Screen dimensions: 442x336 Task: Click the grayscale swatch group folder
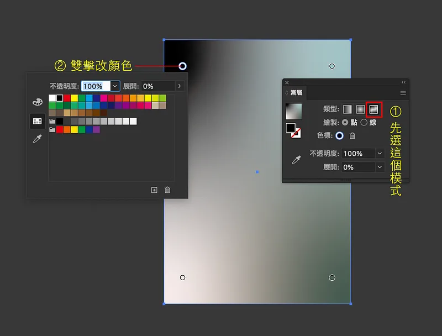tap(52, 121)
